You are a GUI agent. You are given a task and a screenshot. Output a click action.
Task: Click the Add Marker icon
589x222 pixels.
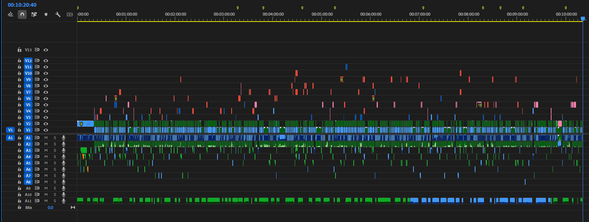coord(46,14)
